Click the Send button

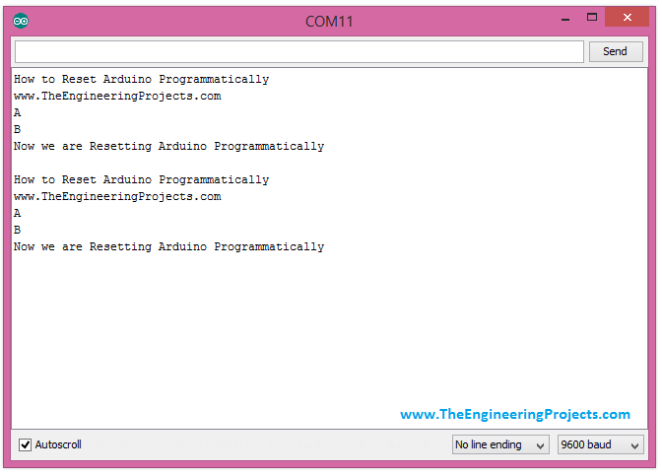tap(616, 51)
